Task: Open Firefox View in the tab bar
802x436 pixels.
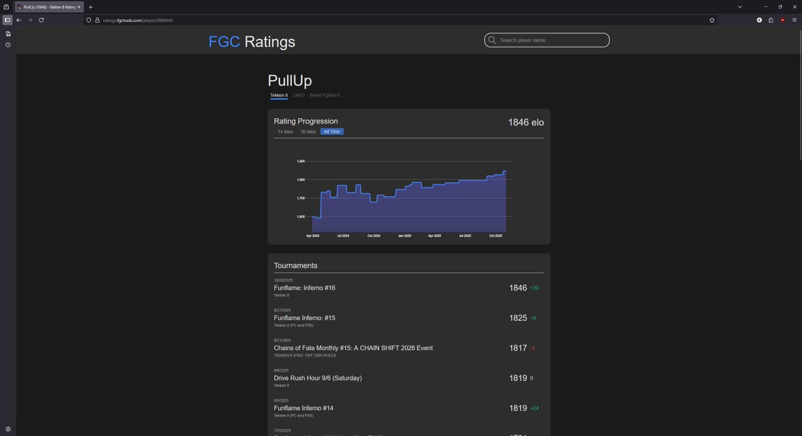Action: coord(6,7)
